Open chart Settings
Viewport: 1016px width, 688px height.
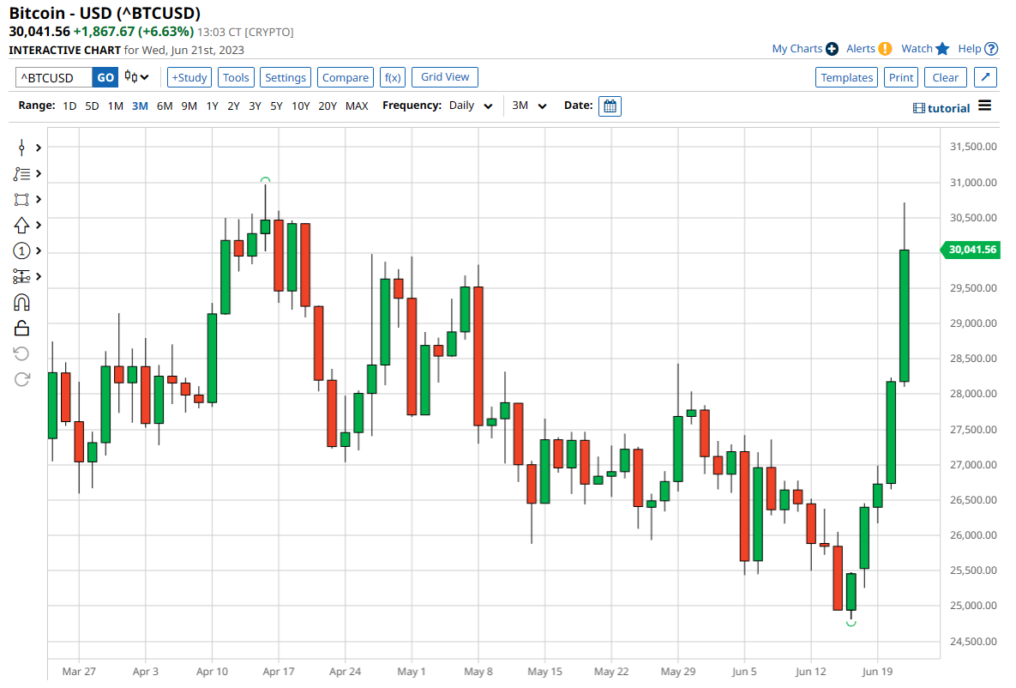pos(286,77)
